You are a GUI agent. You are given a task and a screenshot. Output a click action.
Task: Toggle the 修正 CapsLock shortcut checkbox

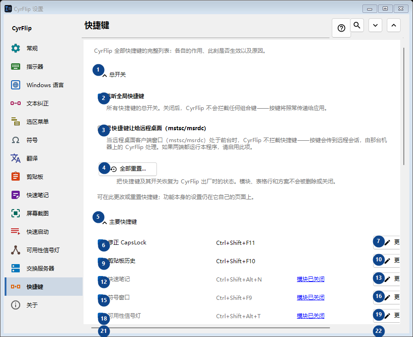[100, 243]
